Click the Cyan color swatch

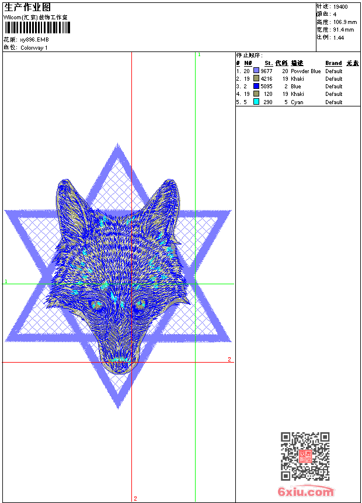(256, 102)
